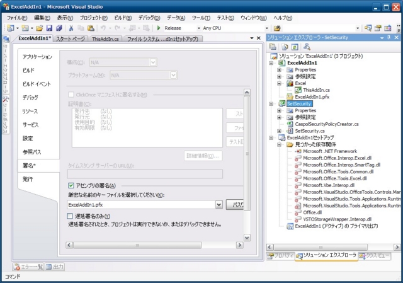Close the active document tab
403x283 pixels.
coord(259,38)
